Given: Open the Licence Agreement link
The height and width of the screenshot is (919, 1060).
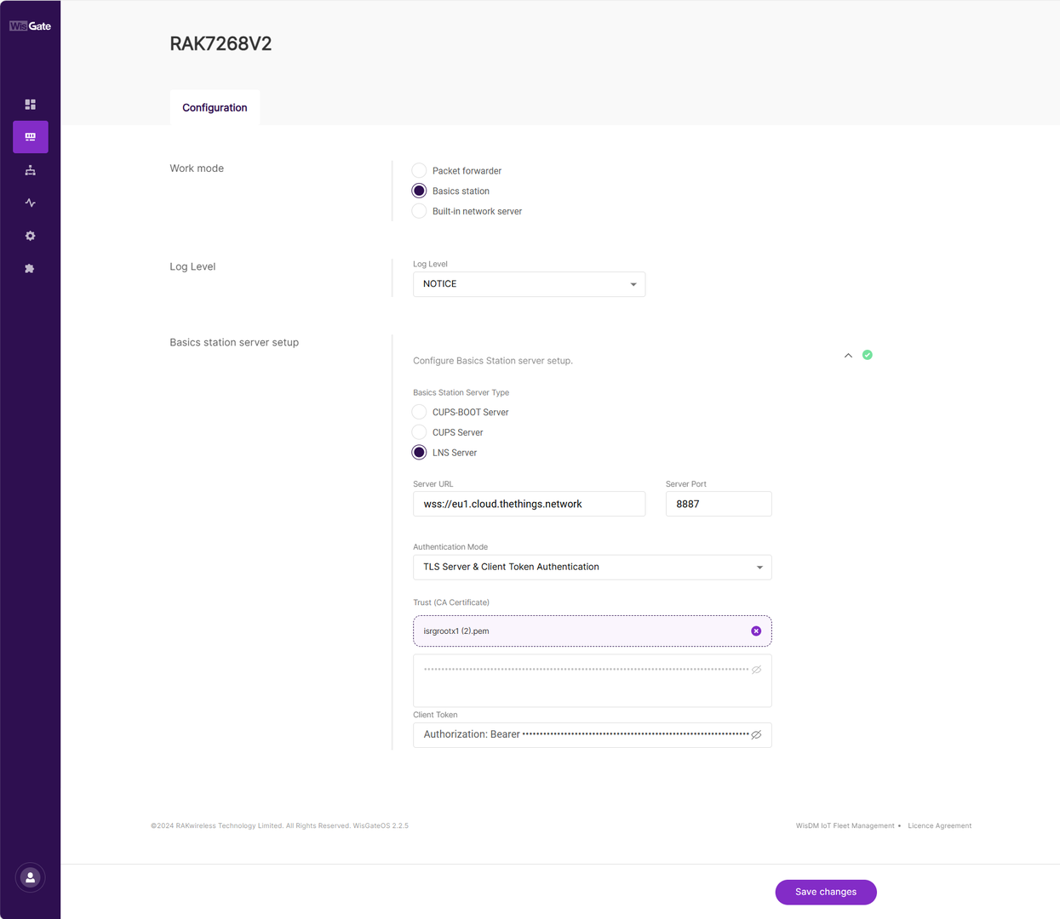Looking at the screenshot, I should 939,825.
